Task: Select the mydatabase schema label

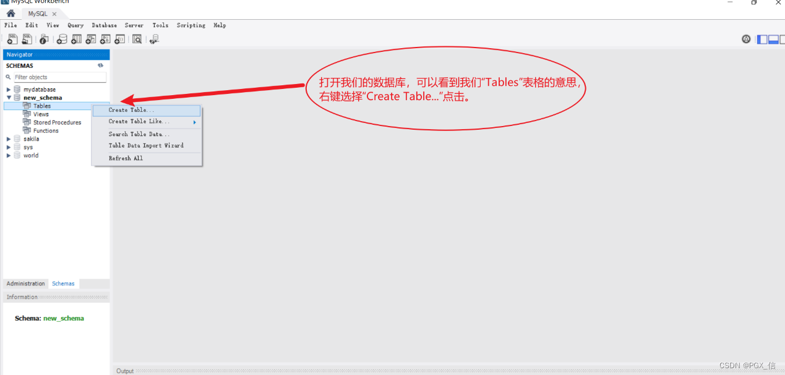Action: (x=40, y=90)
